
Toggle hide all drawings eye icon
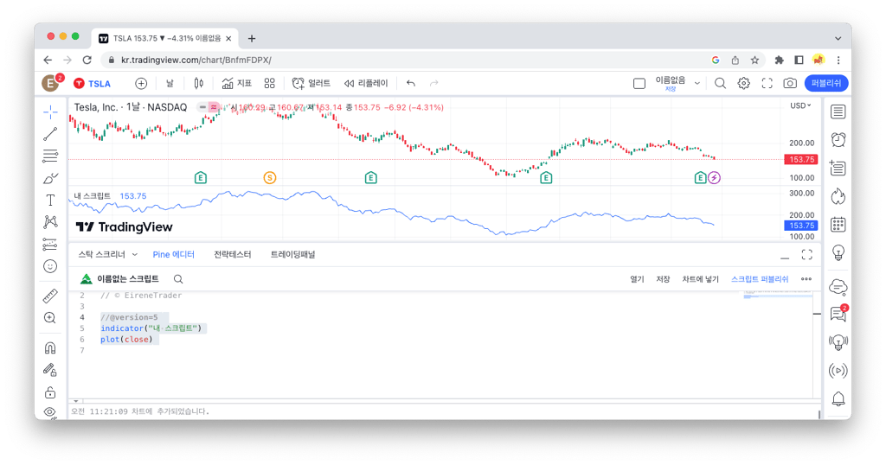(x=50, y=412)
